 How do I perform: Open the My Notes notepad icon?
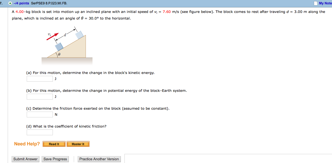(x=315, y=3)
